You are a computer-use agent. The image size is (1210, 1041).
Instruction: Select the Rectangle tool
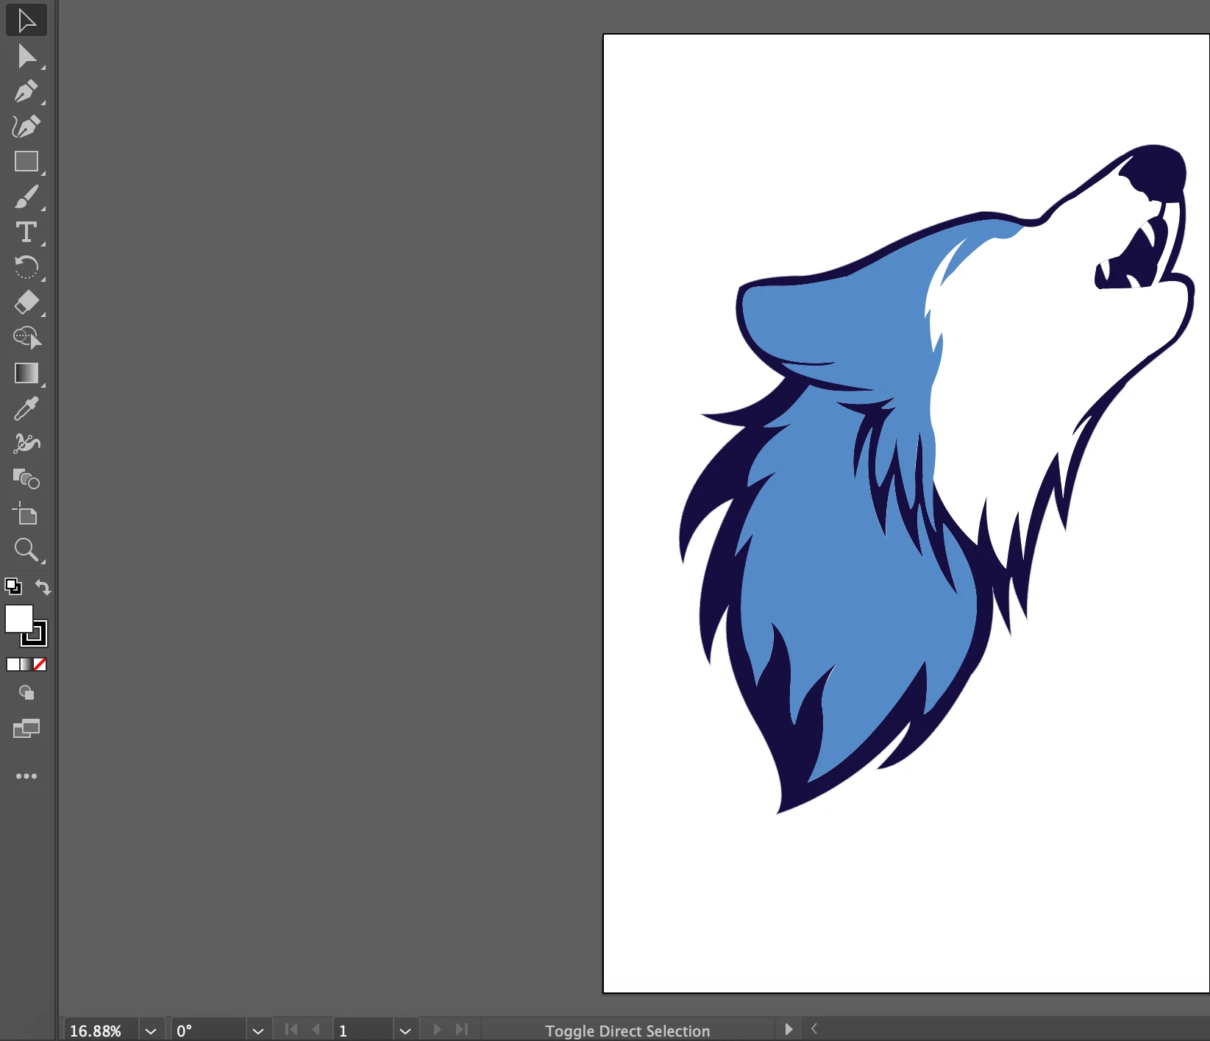click(26, 161)
